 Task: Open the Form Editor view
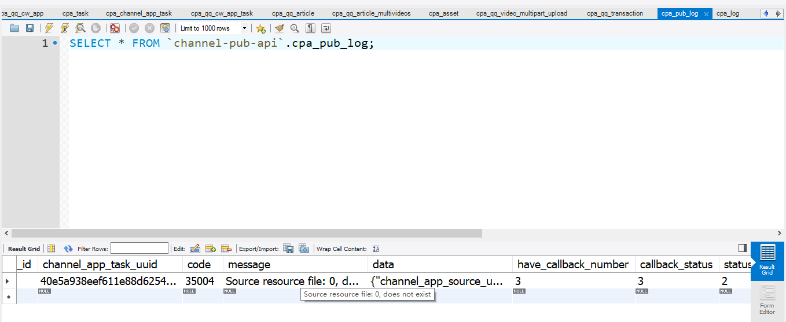point(767,300)
